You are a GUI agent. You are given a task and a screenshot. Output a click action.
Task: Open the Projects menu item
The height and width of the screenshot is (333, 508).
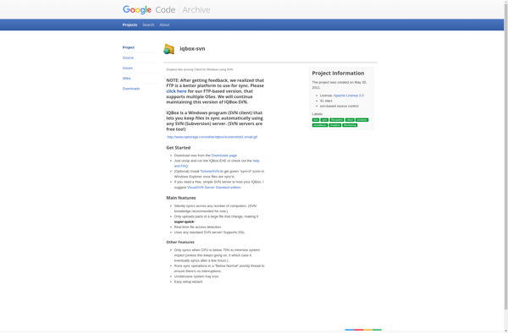(x=130, y=25)
